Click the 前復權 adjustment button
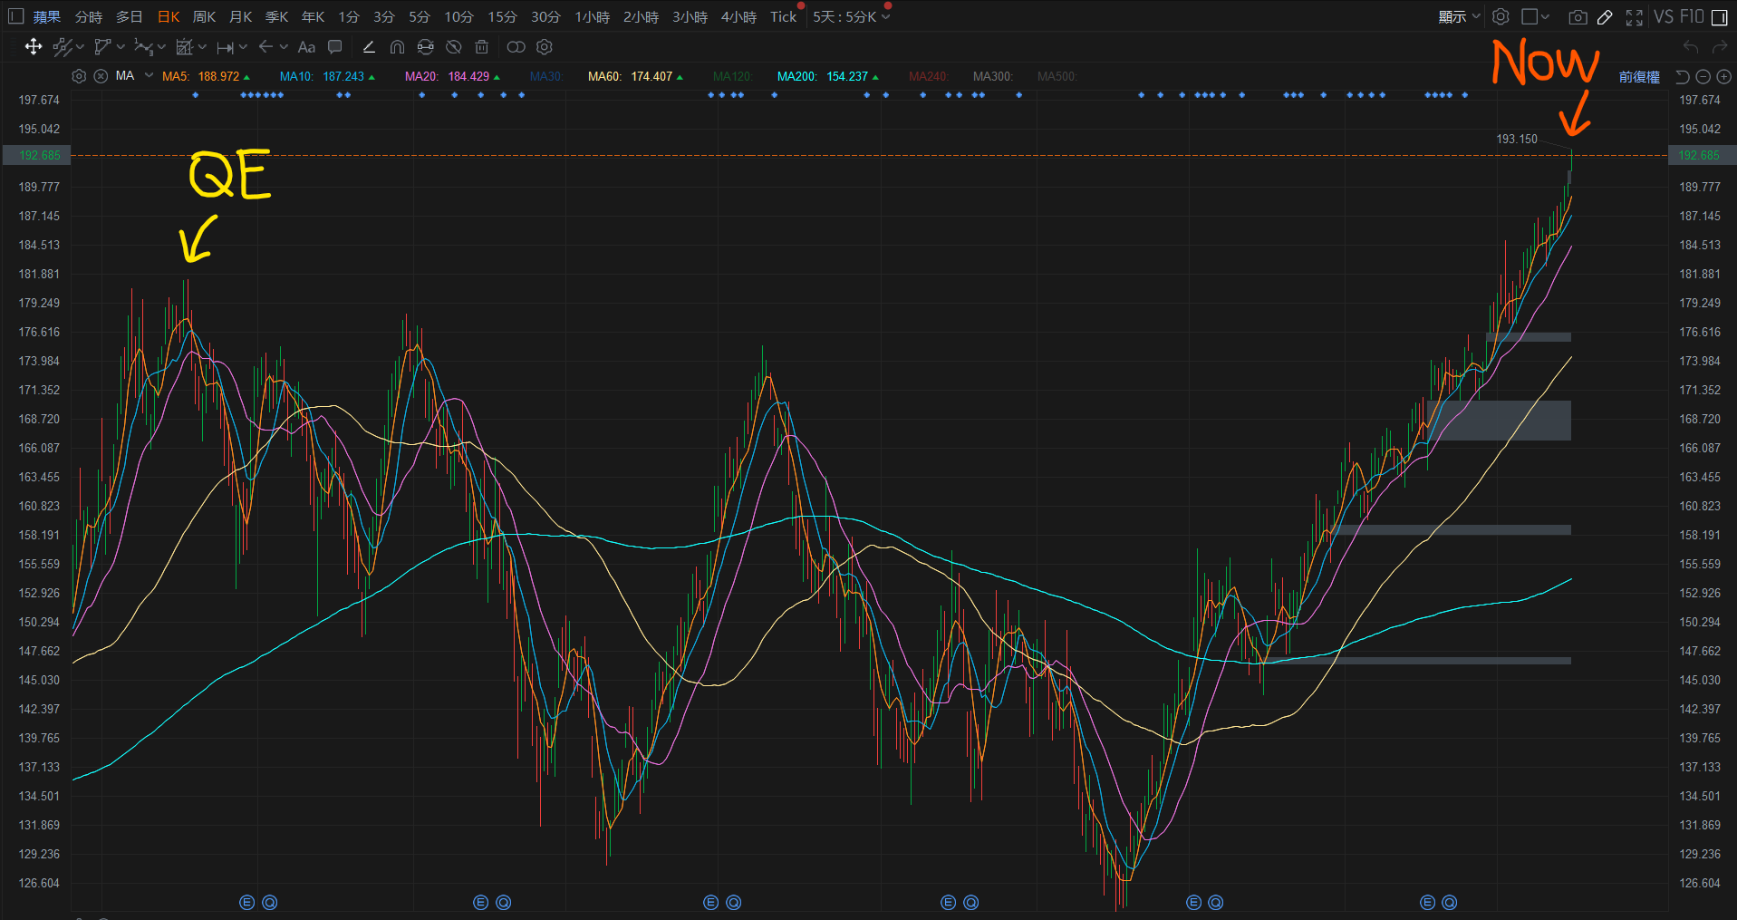1737x920 pixels. (1639, 77)
